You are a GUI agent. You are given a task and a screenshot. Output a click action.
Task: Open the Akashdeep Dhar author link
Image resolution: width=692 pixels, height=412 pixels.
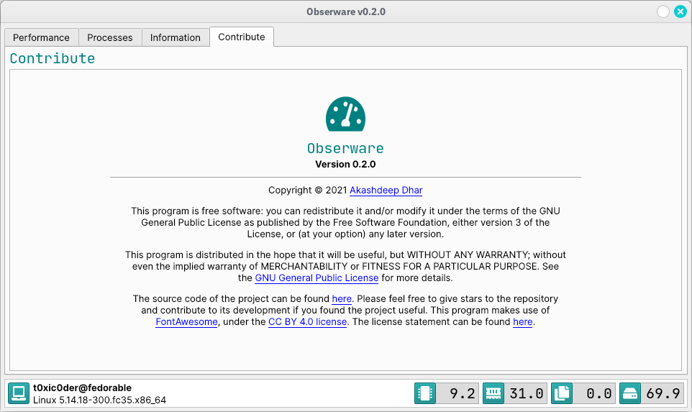386,190
